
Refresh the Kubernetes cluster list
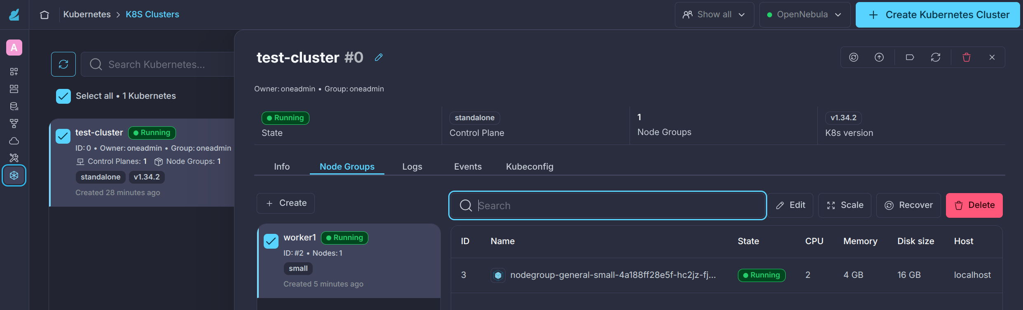(63, 64)
